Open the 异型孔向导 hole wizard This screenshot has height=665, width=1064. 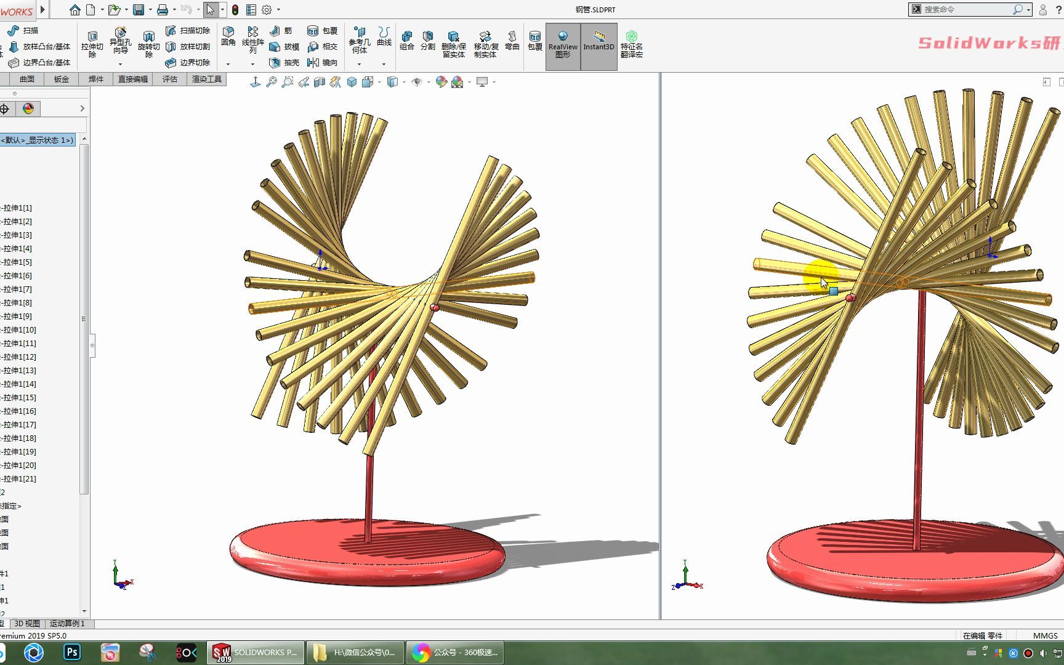pyautogui.click(x=120, y=41)
